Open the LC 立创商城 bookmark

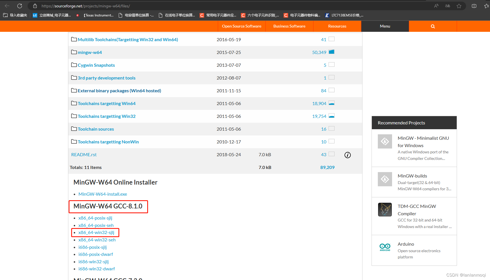52,15
